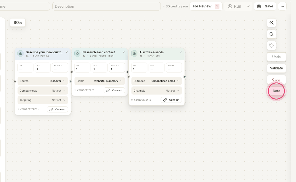Click Connect on the Find People node
The width and height of the screenshot is (296, 182).
coord(57,109)
